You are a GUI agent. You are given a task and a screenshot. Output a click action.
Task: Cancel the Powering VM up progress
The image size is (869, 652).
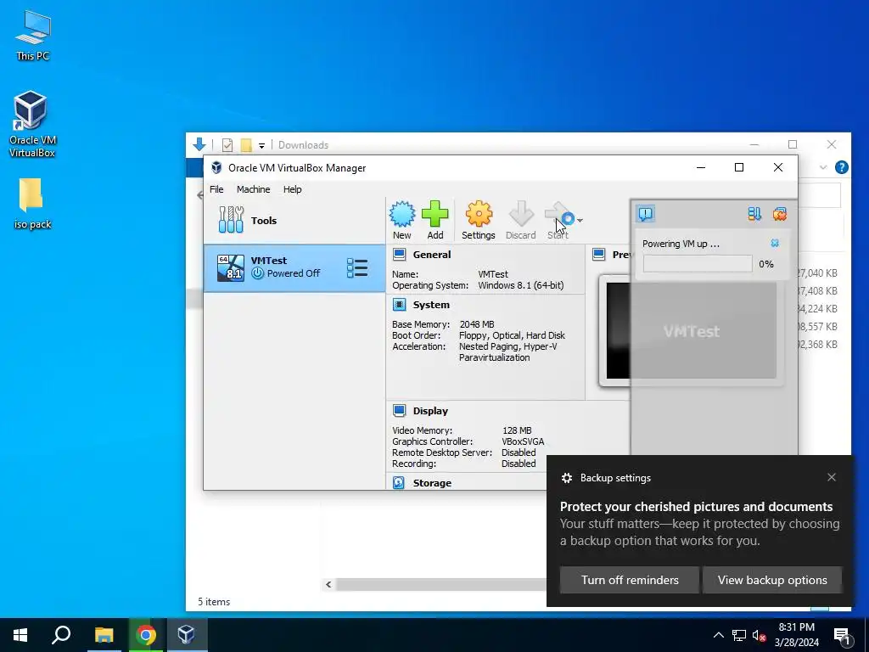point(775,244)
